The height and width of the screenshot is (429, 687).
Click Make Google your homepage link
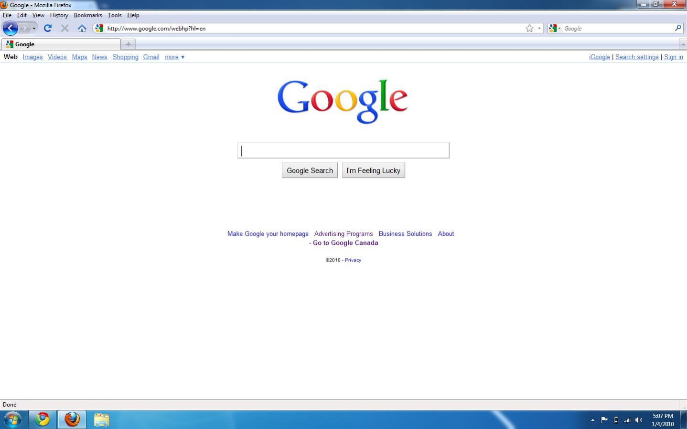tap(268, 234)
